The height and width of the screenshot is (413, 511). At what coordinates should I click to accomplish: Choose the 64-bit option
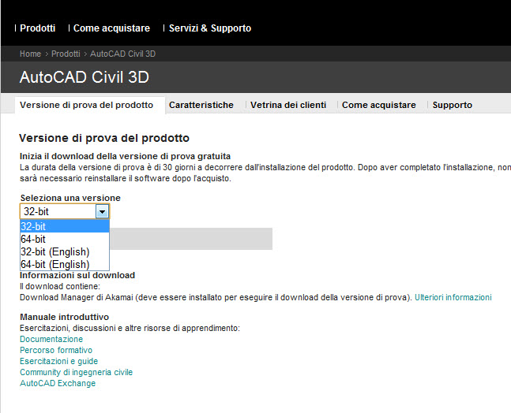(x=65, y=239)
